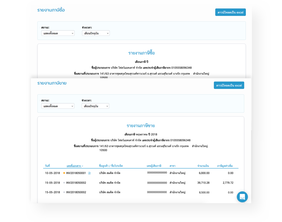282x222 pixels.
Task: Click date 10-05-2018 in first row
Action: [52, 173]
